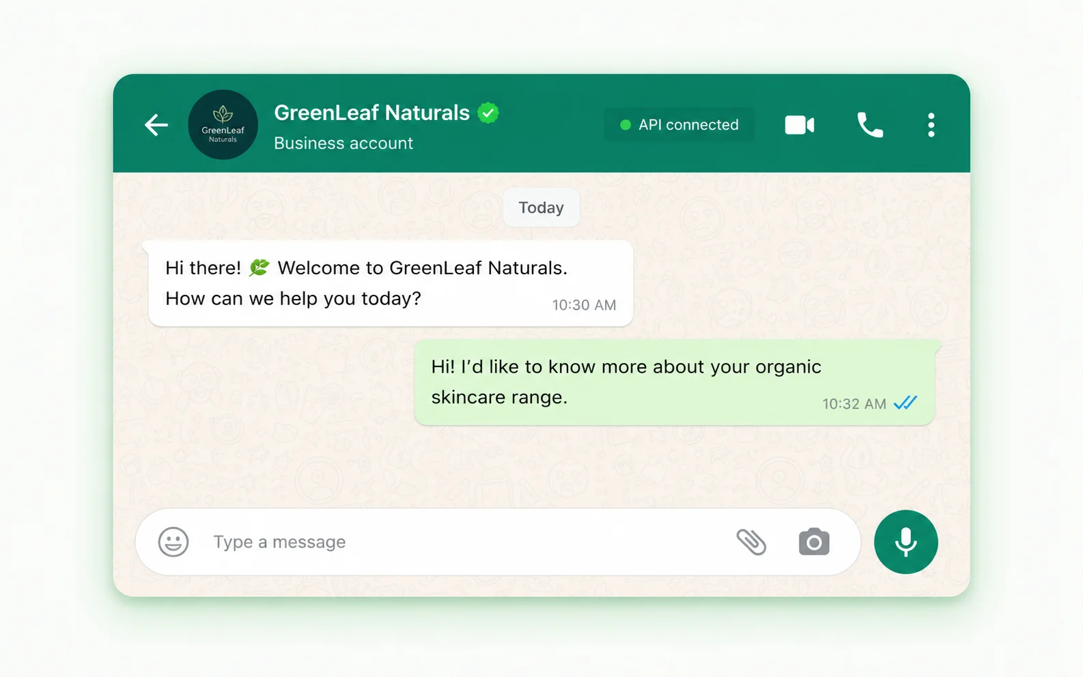Viewport: 1083px width, 677px height.
Task: Click the Today date label
Action: [x=541, y=207]
